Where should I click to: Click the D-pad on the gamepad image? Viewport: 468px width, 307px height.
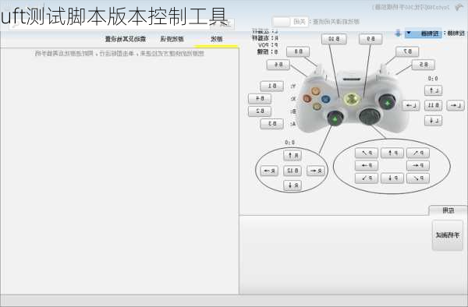(x=370, y=116)
